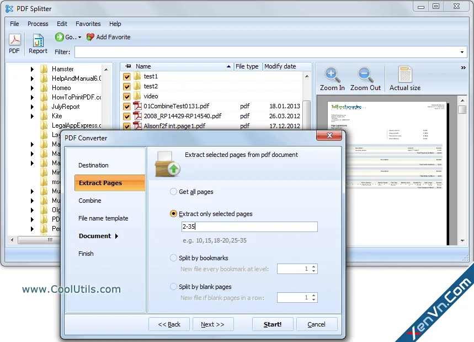The height and width of the screenshot is (342, 474).
Task: Open the Edit menu
Action: (x=62, y=24)
